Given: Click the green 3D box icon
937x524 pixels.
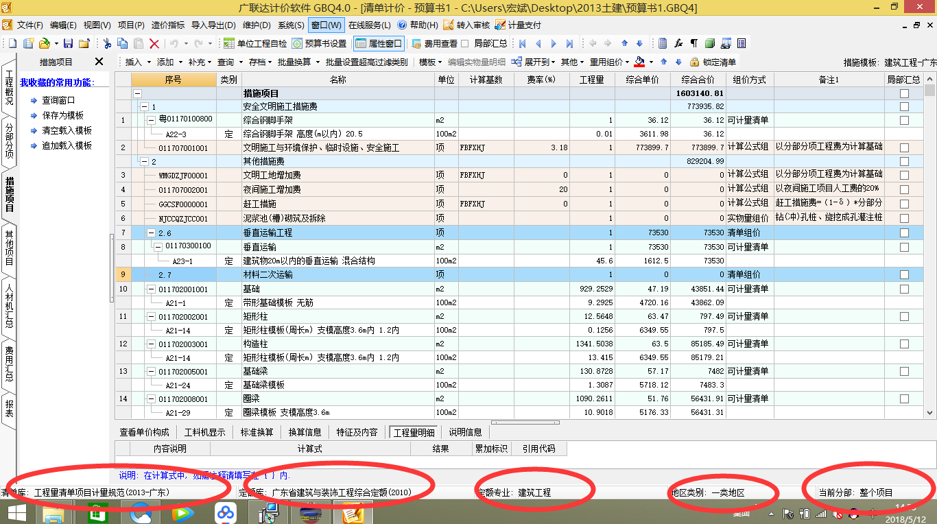Looking at the screenshot, I should tap(710, 43).
